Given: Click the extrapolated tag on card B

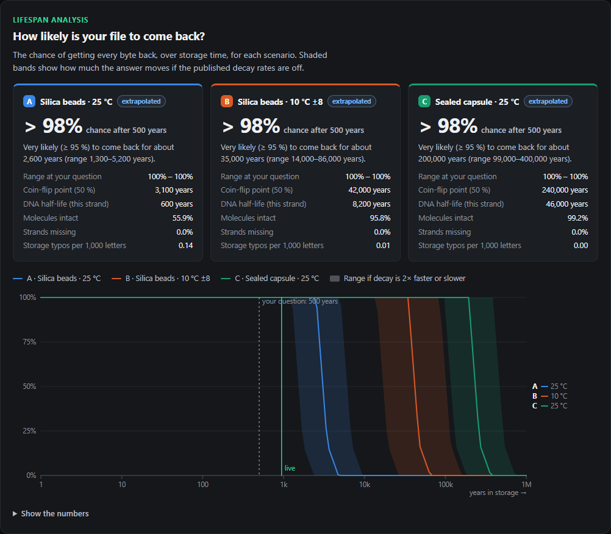Looking at the screenshot, I should pos(351,101).
